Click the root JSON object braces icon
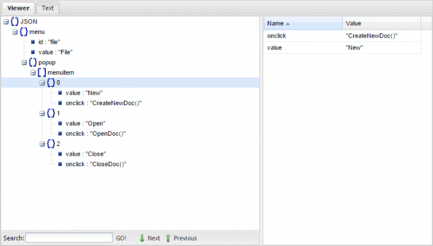The height and width of the screenshot is (246, 433). tap(15, 22)
